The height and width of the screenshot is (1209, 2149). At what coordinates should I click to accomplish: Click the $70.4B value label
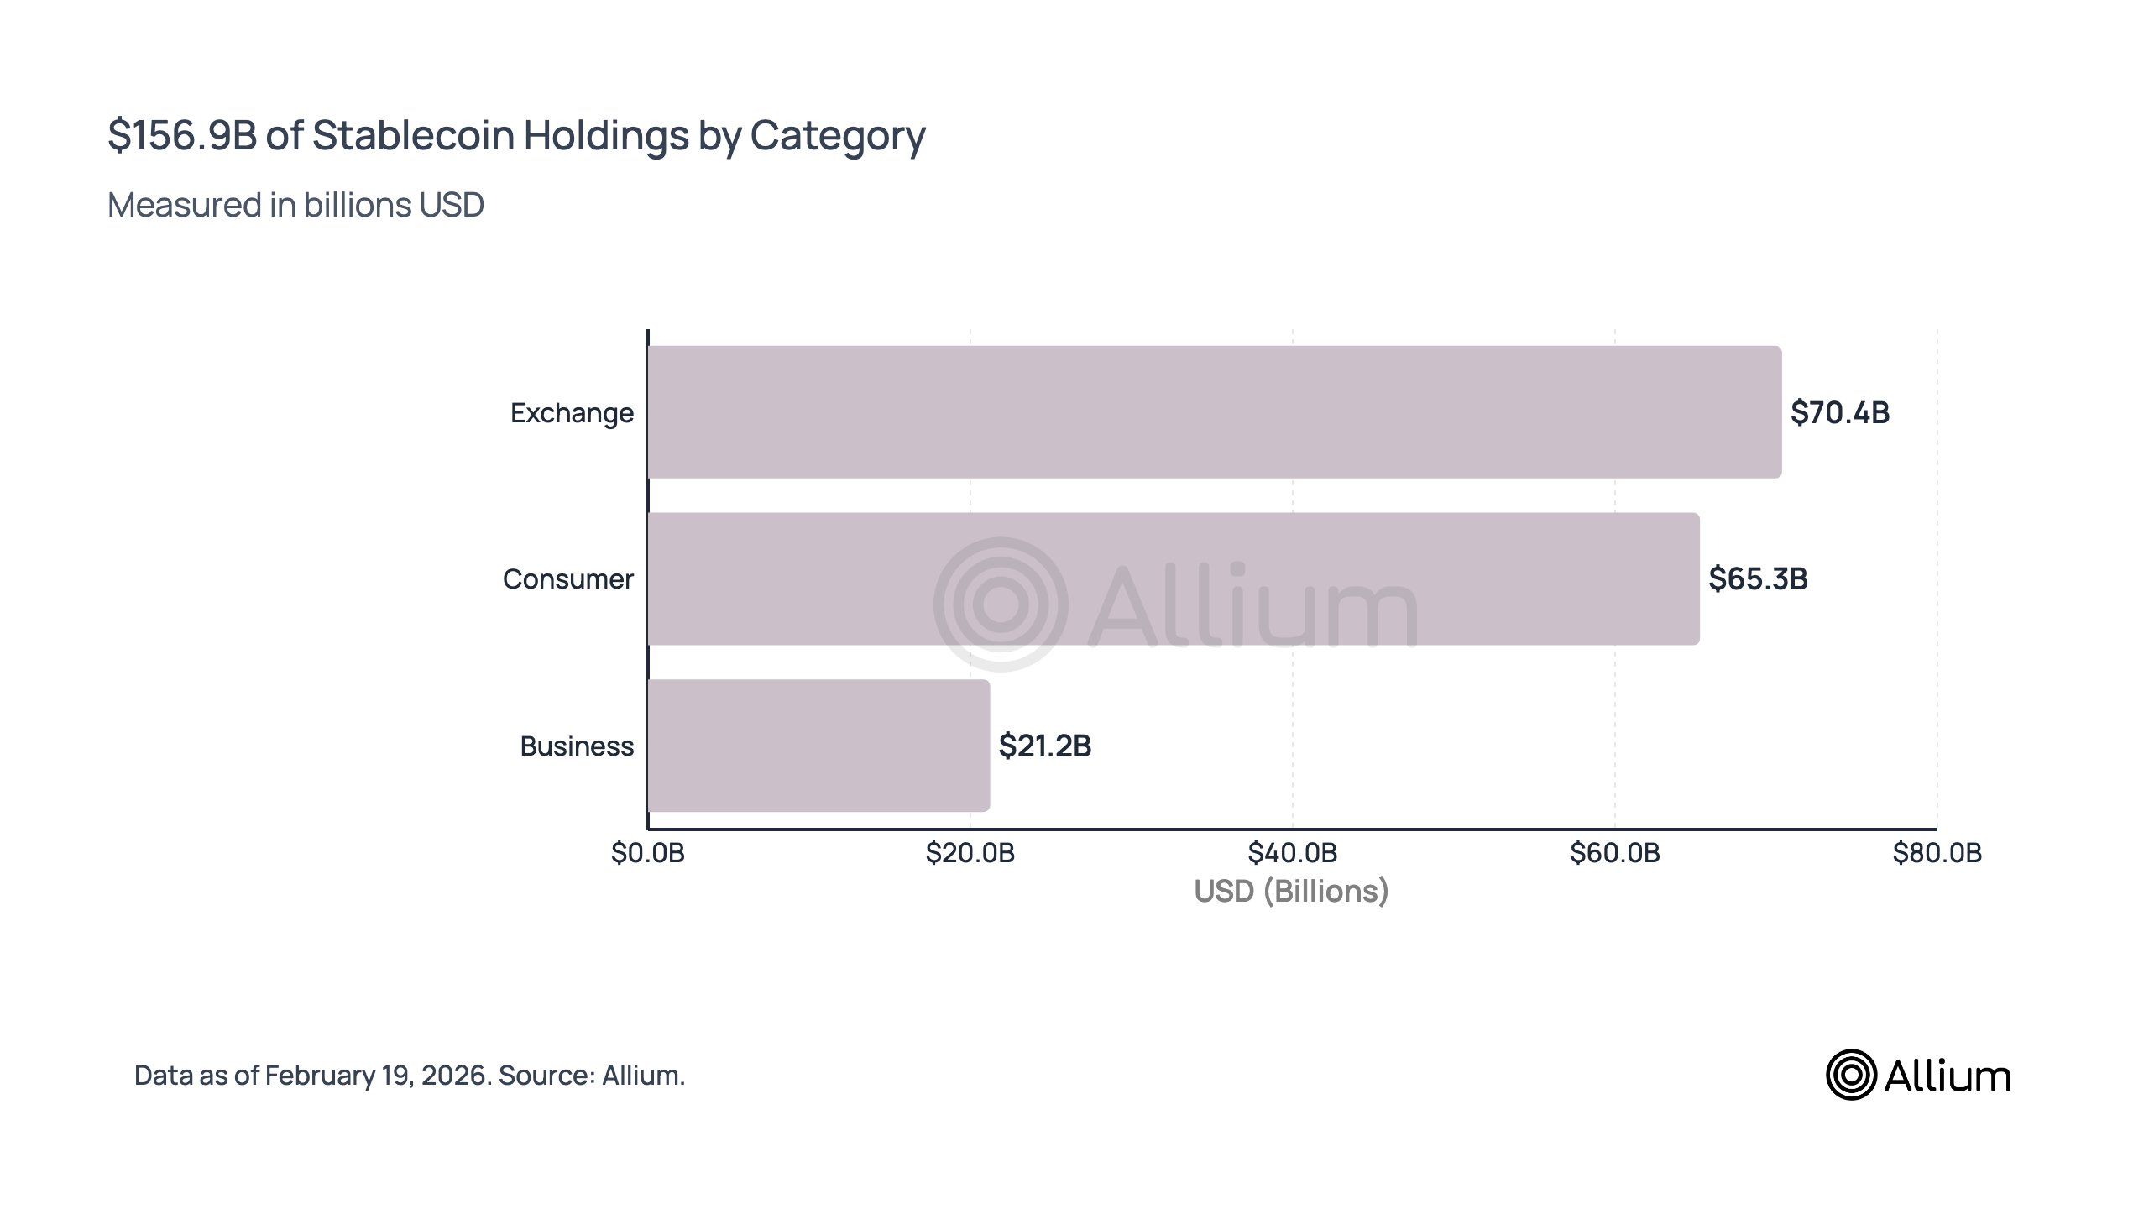coord(1839,412)
